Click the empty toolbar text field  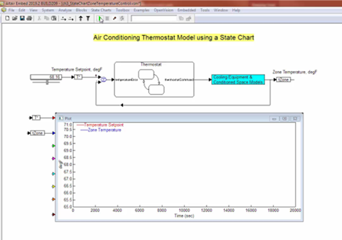[x=154, y=19]
